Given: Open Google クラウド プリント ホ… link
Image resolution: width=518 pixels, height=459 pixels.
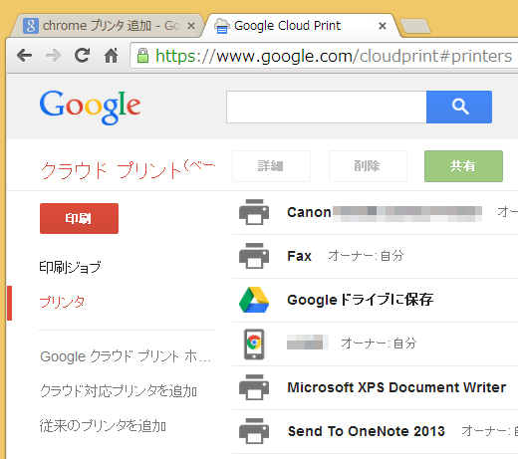Looking at the screenshot, I should (x=126, y=356).
